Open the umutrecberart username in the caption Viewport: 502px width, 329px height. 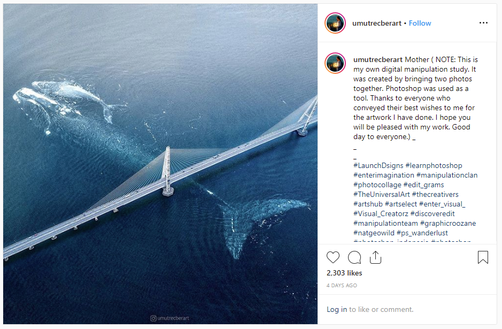378,59
